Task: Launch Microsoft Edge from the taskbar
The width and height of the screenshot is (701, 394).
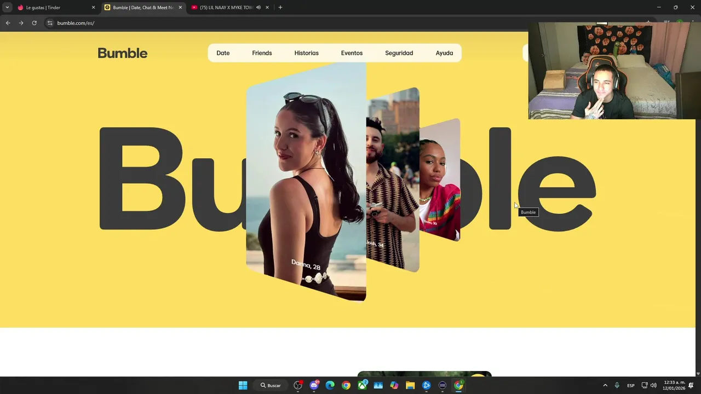Action: pos(330,385)
